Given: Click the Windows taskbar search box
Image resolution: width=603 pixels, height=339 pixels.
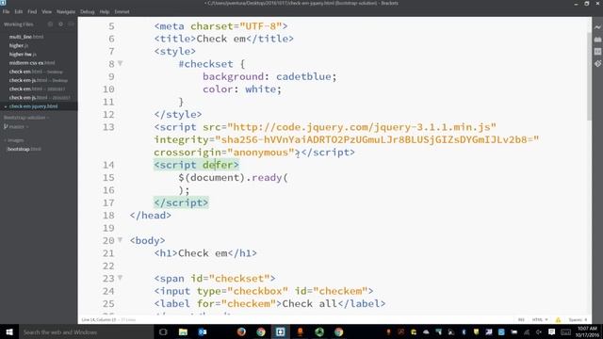Looking at the screenshot, I should pyautogui.click(x=86, y=331).
